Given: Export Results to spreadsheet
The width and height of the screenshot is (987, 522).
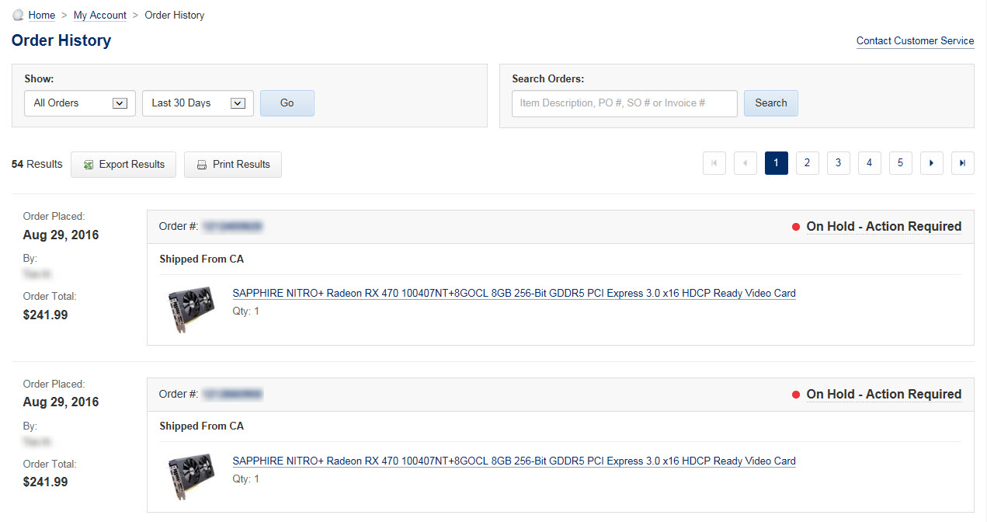Looking at the screenshot, I should 123,165.
